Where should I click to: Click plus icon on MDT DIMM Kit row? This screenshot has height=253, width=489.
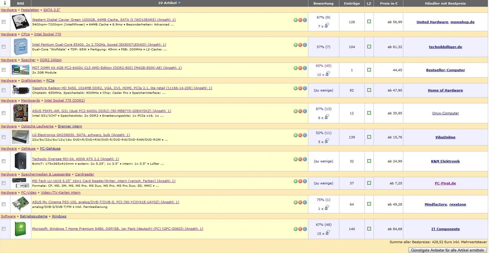pos(295,68)
